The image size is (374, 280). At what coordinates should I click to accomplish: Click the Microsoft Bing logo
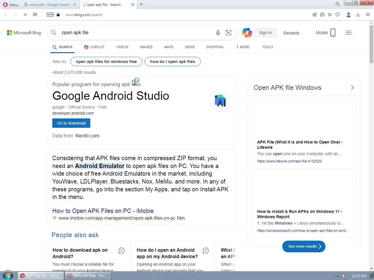pyautogui.click(x=24, y=33)
